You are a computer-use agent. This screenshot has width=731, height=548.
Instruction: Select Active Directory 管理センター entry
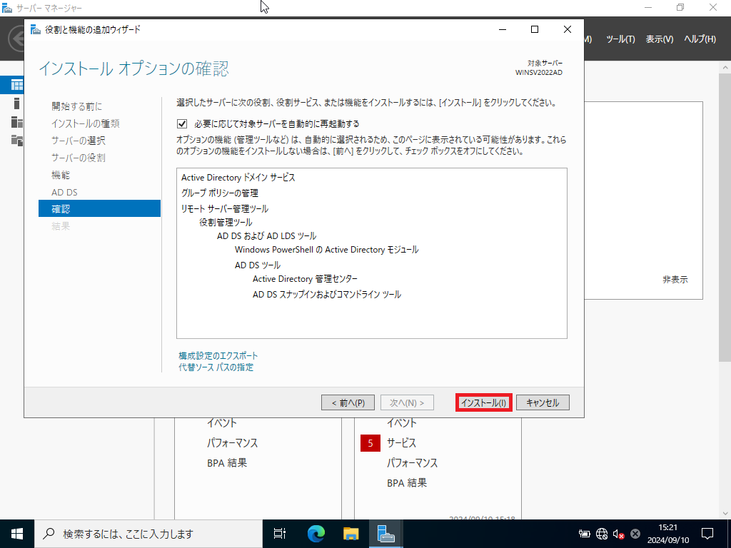point(305,279)
